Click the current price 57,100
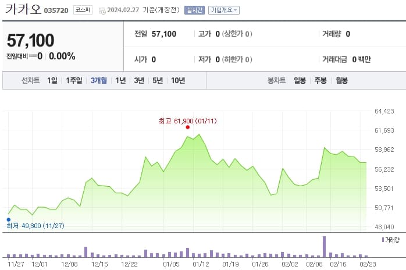Image resolution: width=406 pixels, height=270 pixels. (31, 40)
